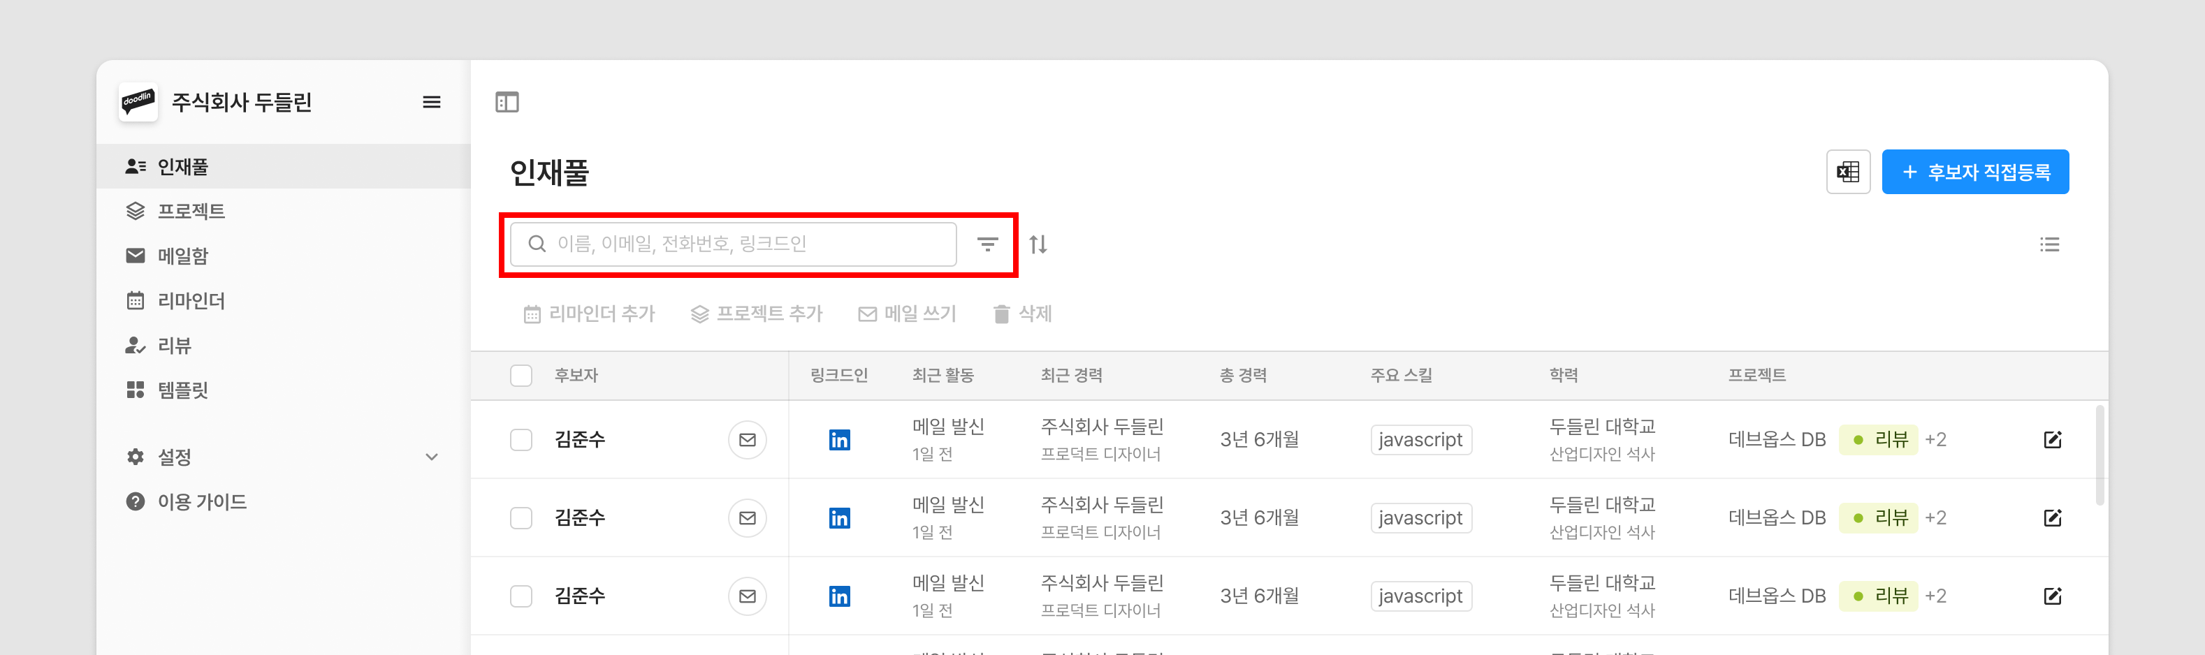Click the 리뷰 status badge in first row

[x=1879, y=439]
